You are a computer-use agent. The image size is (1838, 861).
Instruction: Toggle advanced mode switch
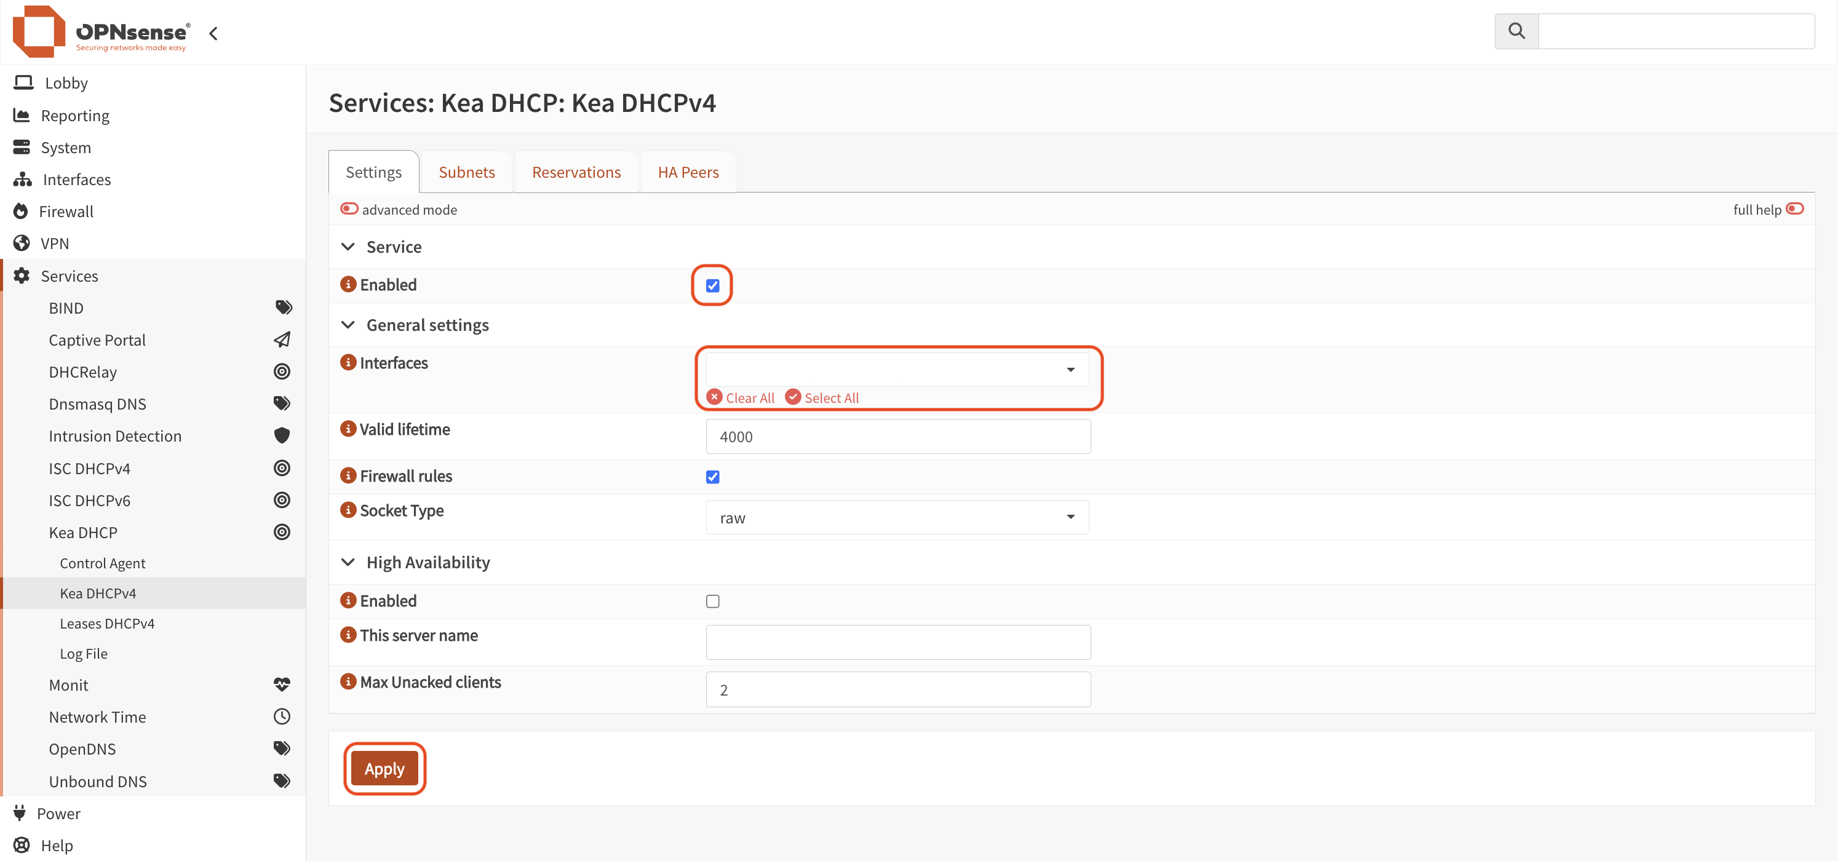click(x=349, y=209)
